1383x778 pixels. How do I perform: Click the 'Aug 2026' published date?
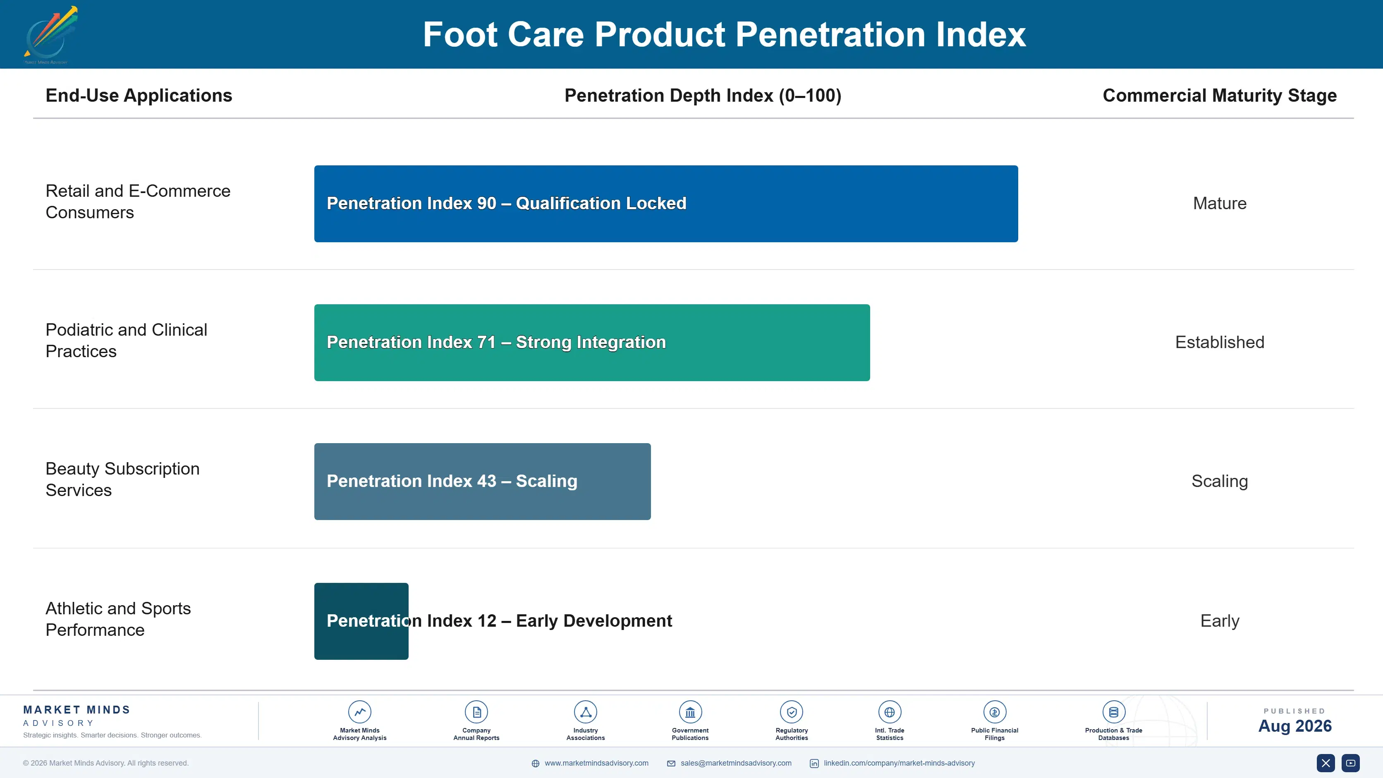(x=1295, y=726)
